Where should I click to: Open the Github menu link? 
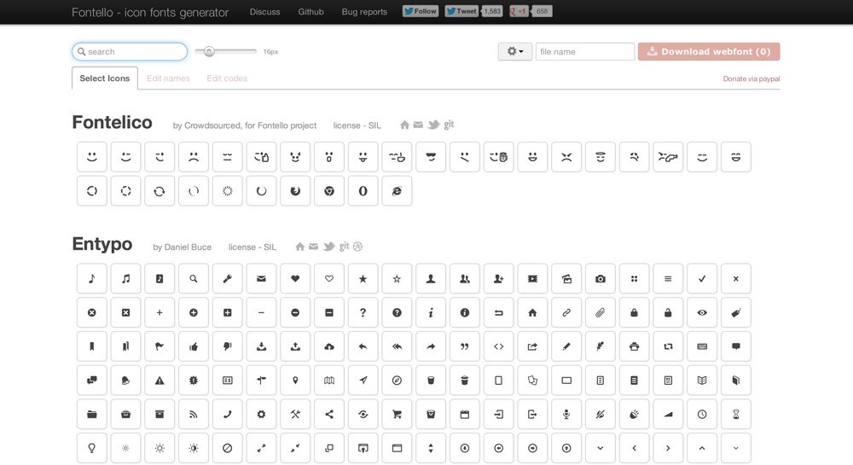(x=310, y=11)
